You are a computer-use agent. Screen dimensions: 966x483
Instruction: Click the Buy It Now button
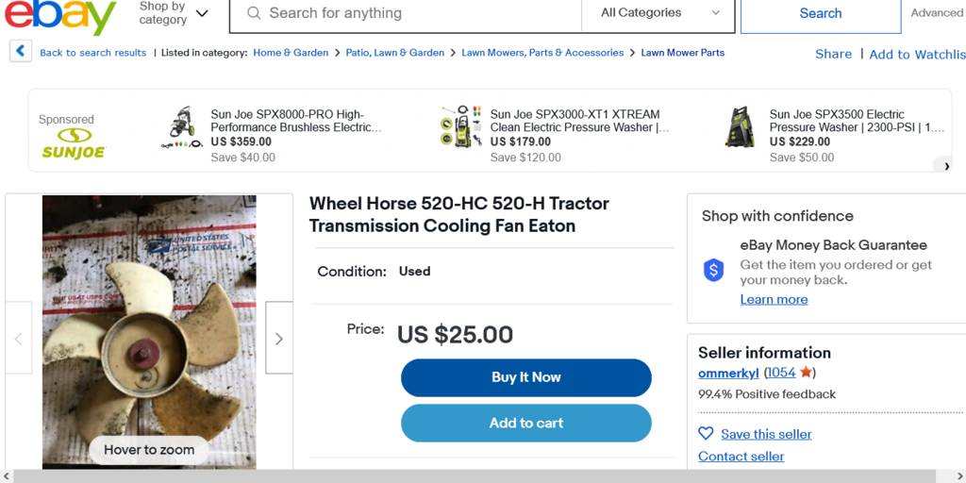coord(526,377)
